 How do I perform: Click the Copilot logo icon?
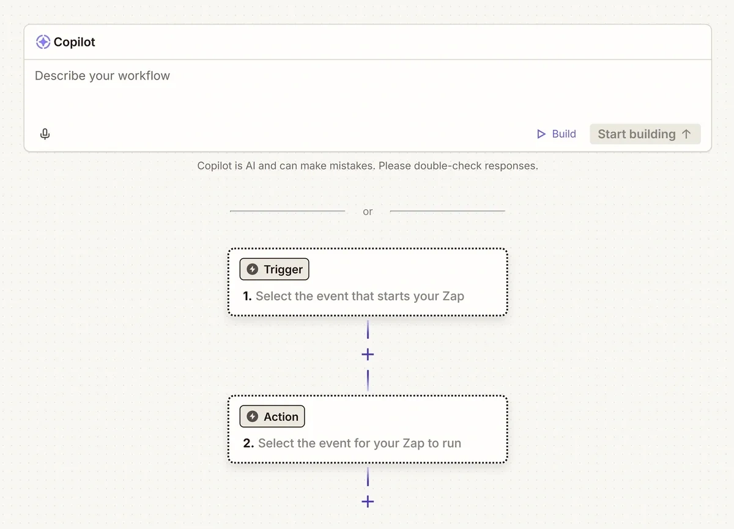point(43,42)
